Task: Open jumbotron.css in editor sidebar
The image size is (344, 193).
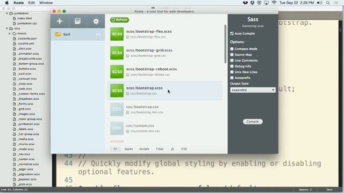Action: tap(27, 24)
